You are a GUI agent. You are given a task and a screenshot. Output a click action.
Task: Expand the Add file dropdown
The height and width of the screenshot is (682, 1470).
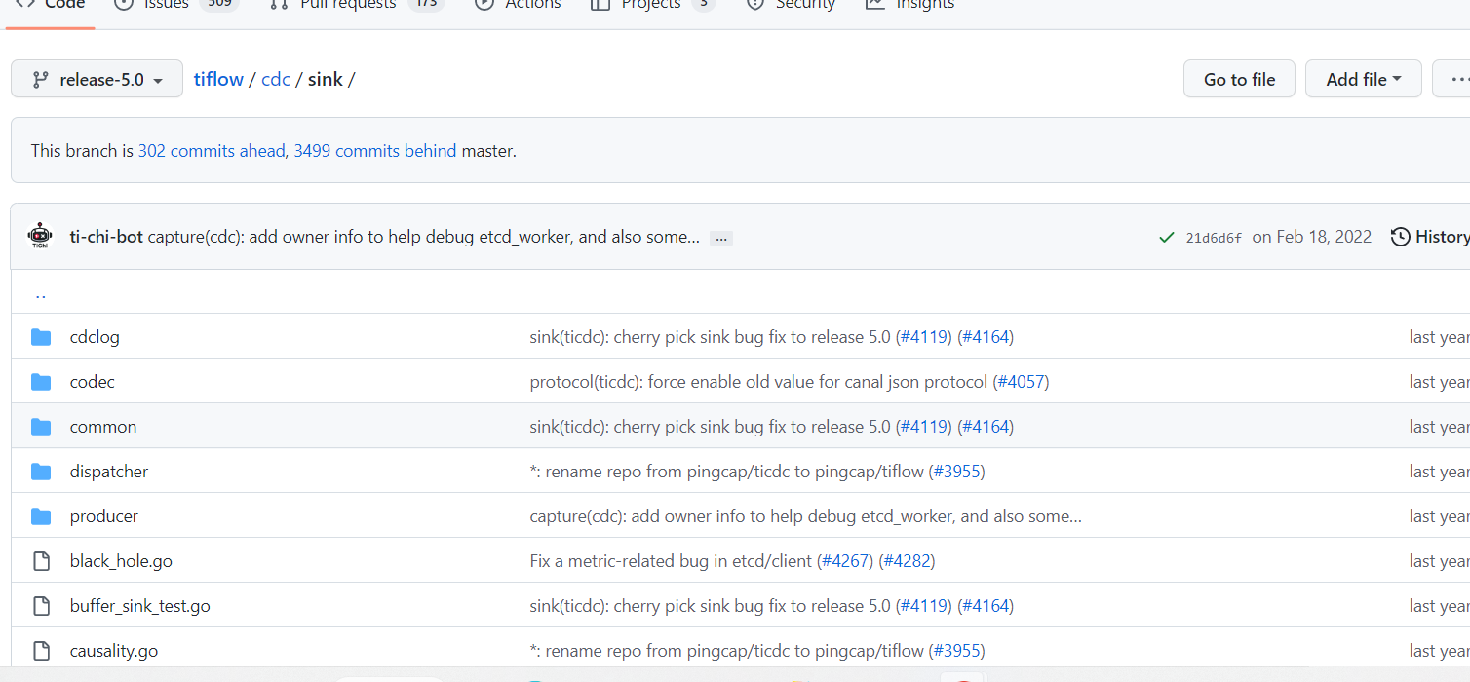click(x=1363, y=80)
